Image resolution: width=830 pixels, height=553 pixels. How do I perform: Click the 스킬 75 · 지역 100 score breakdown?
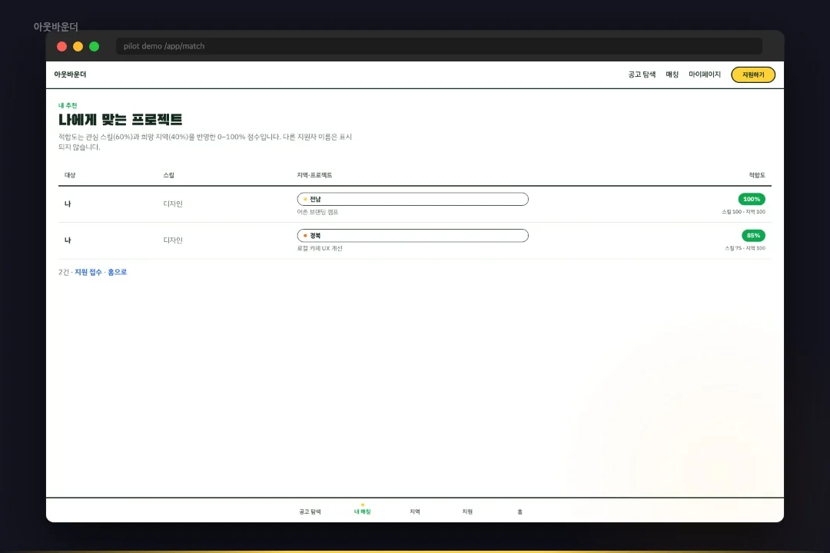pyautogui.click(x=745, y=248)
